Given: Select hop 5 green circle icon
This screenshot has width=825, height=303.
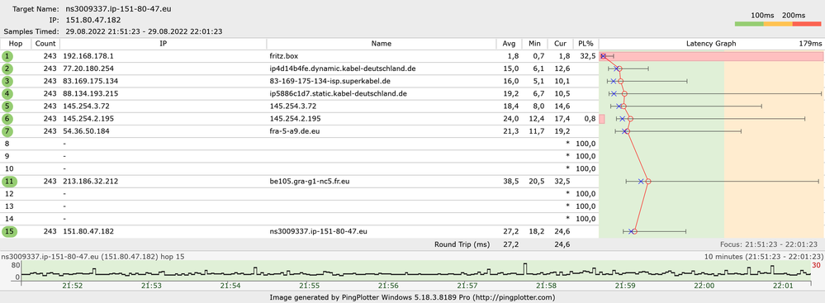Looking at the screenshot, I should (x=7, y=107).
